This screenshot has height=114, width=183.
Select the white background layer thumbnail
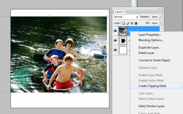point(123,50)
